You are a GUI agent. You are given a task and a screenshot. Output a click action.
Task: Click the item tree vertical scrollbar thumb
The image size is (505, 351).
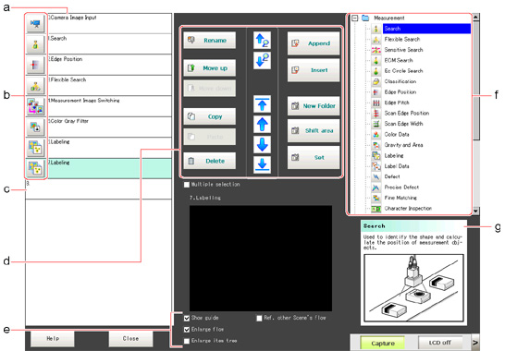476,79
